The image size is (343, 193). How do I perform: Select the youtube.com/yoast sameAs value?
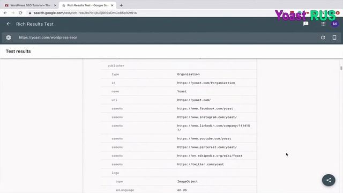204,138
